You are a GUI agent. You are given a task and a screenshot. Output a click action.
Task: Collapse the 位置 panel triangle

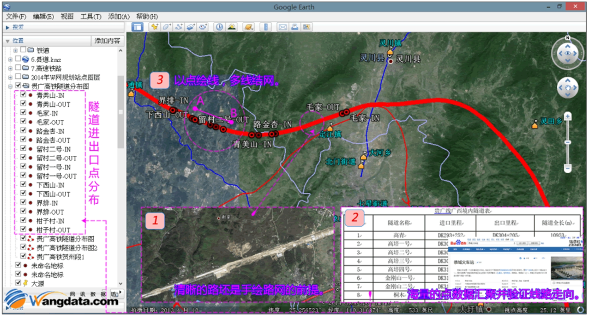coord(7,40)
